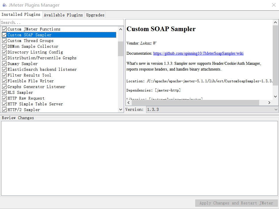Click Apply Changes and Restart JMeter button
279x209 pixels.
pos(236,203)
